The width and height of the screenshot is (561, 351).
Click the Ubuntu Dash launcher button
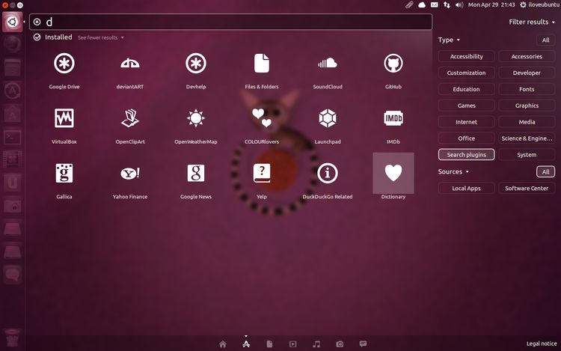click(12, 22)
